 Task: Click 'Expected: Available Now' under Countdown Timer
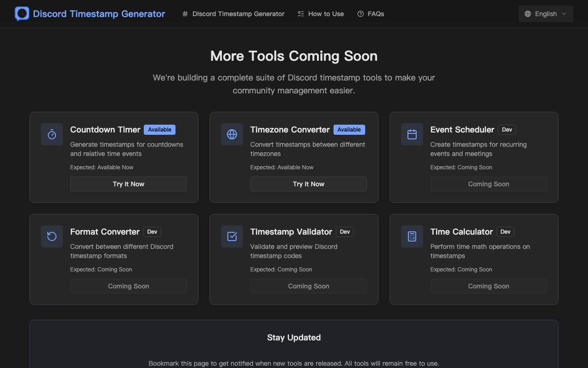pos(102,167)
